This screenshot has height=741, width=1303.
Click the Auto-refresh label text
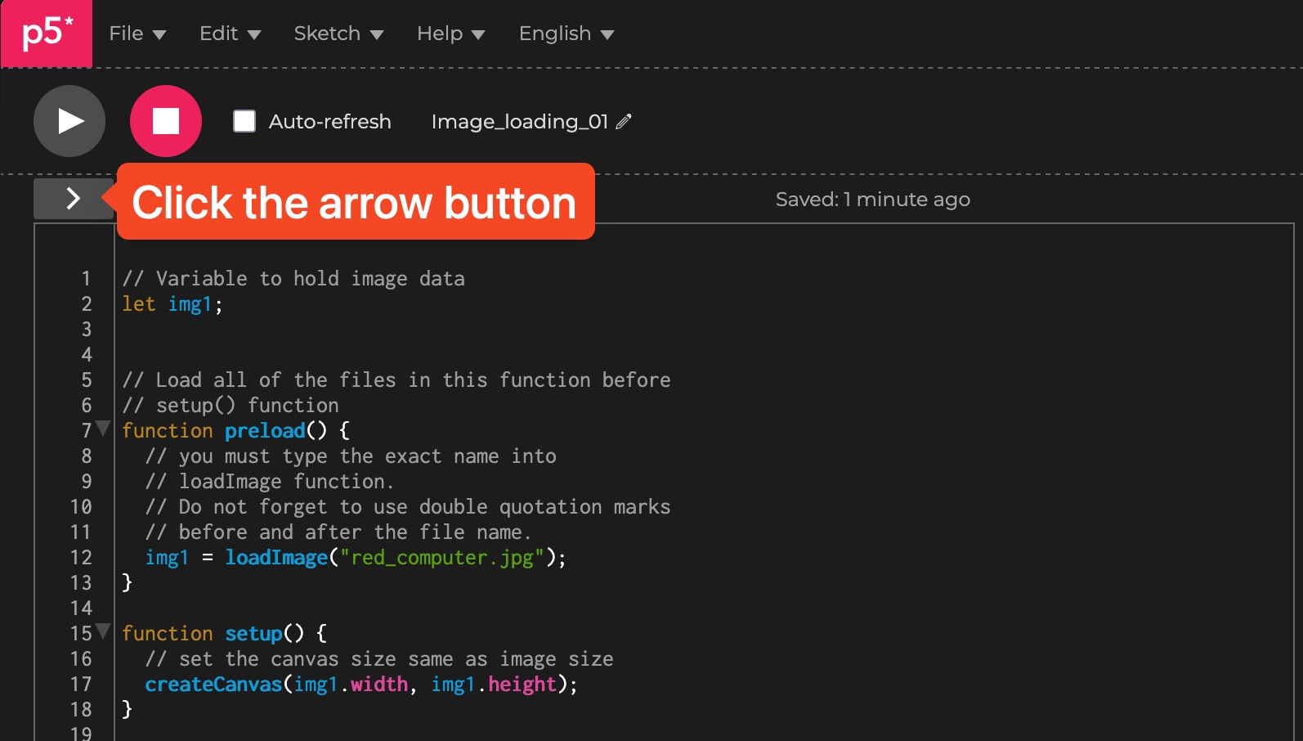[x=329, y=122]
